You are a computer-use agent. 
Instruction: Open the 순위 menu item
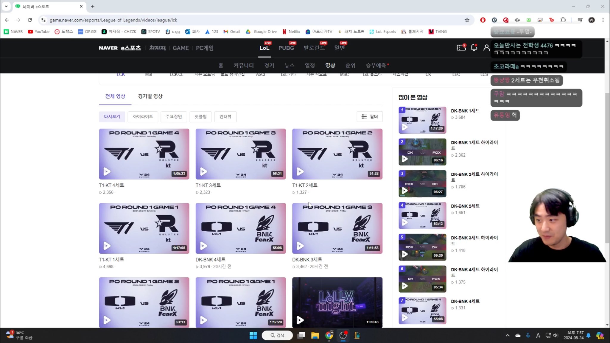click(350, 65)
